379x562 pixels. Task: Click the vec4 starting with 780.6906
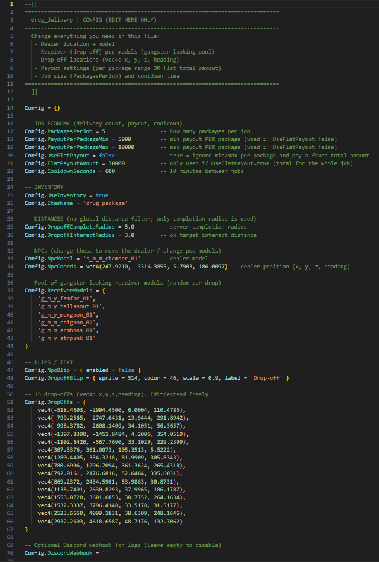(x=111, y=466)
